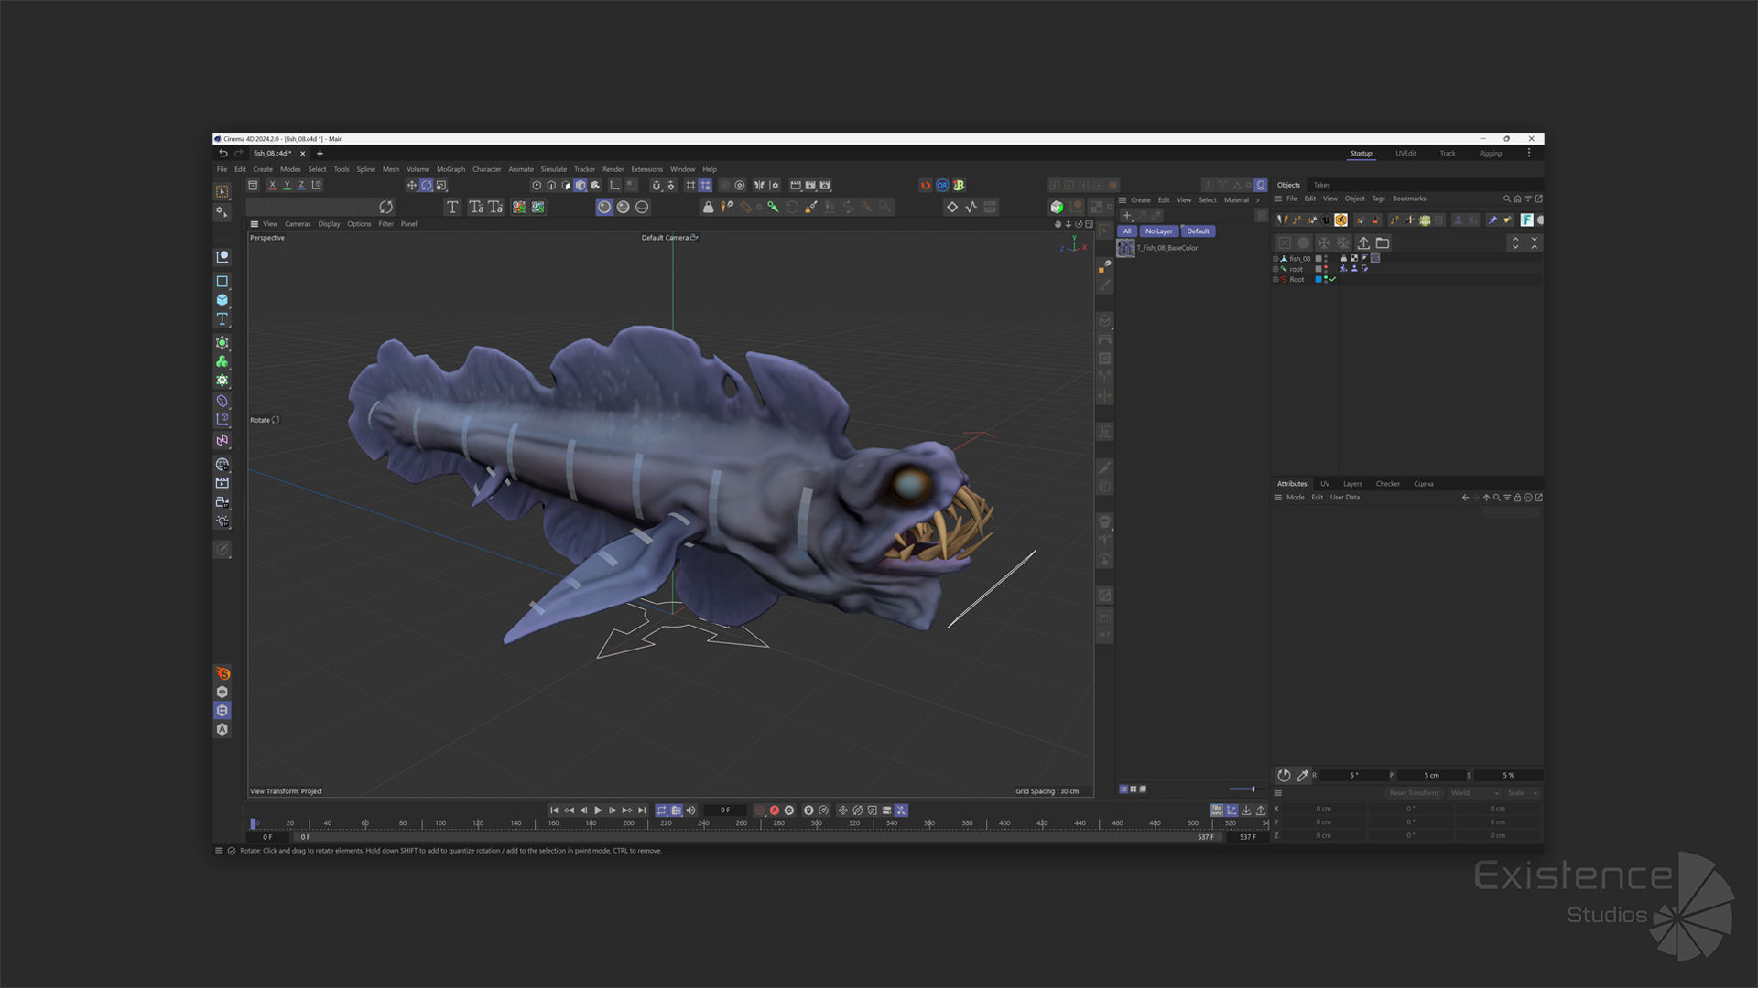Open the MoGraph menu
Screen dimensions: 1758x988
click(x=450, y=169)
